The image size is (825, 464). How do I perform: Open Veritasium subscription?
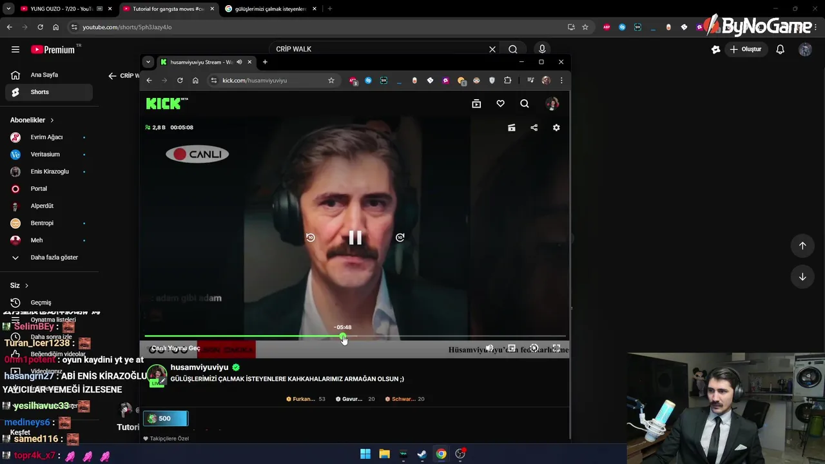pyautogui.click(x=49, y=155)
